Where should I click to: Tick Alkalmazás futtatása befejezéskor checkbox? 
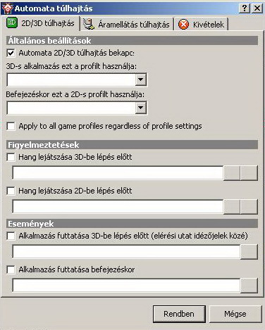pyautogui.click(x=11, y=269)
